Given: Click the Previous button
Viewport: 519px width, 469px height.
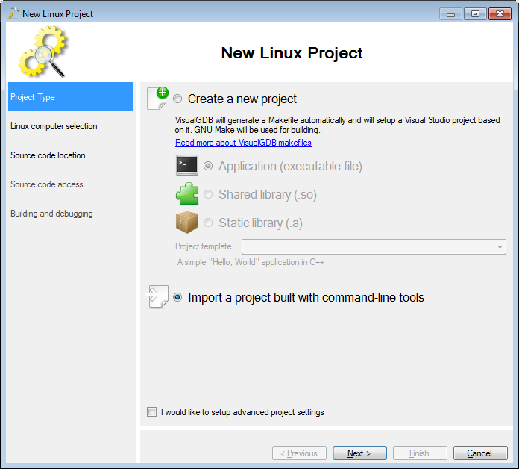Looking at the screenshot, I should 299,453.
